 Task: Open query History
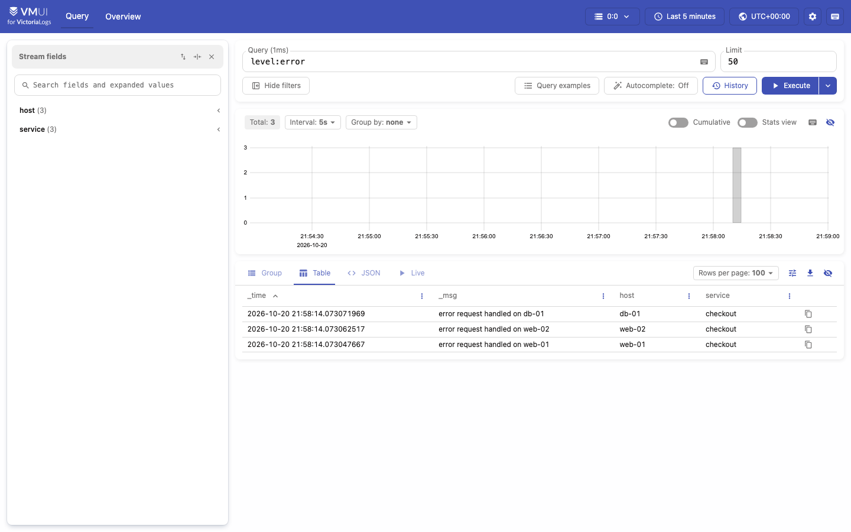[x=730, y=86]
